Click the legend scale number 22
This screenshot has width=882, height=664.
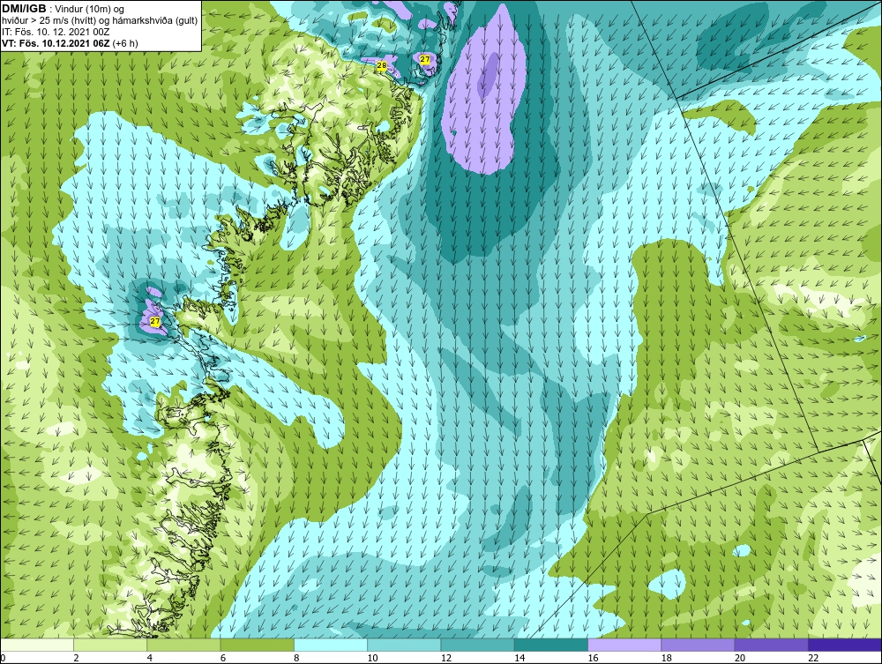813,658
